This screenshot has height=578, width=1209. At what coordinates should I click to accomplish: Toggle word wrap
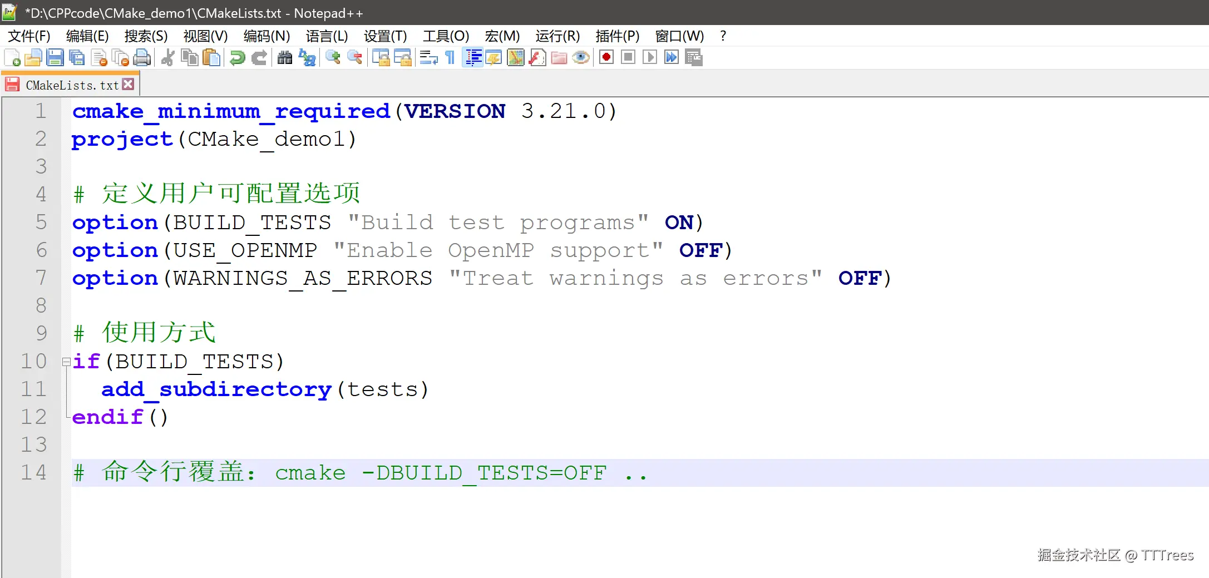click(x=428, y=57)
